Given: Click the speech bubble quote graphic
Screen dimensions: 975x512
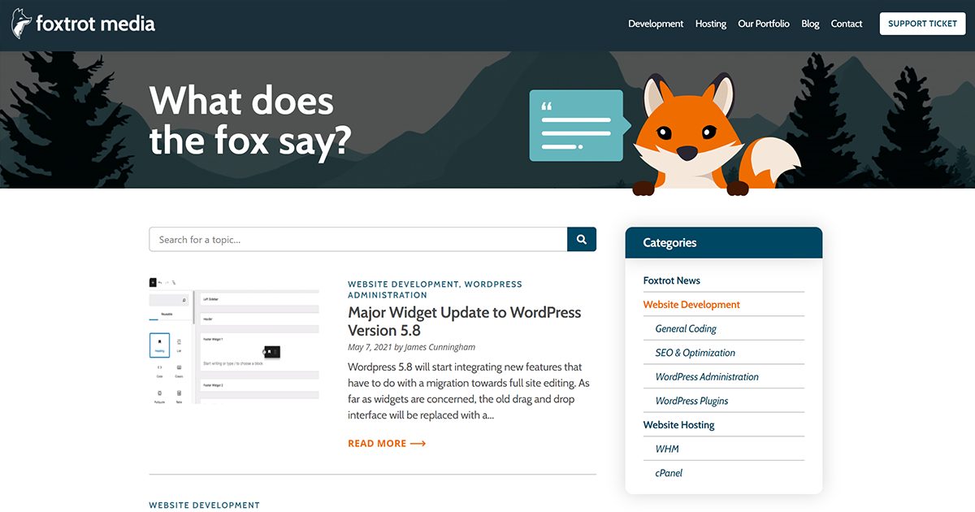Looking at the screenshot, I should [x=575, y=124].
